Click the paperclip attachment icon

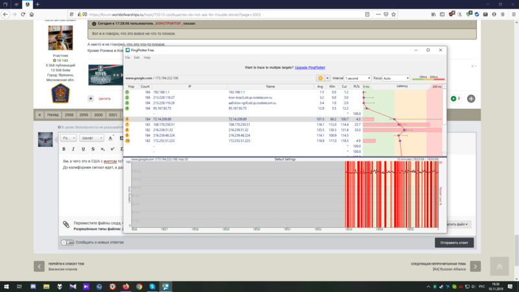tap(66, 224)
